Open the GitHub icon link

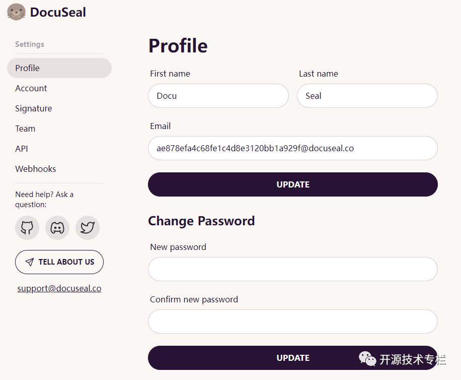[x=27, y=228]
